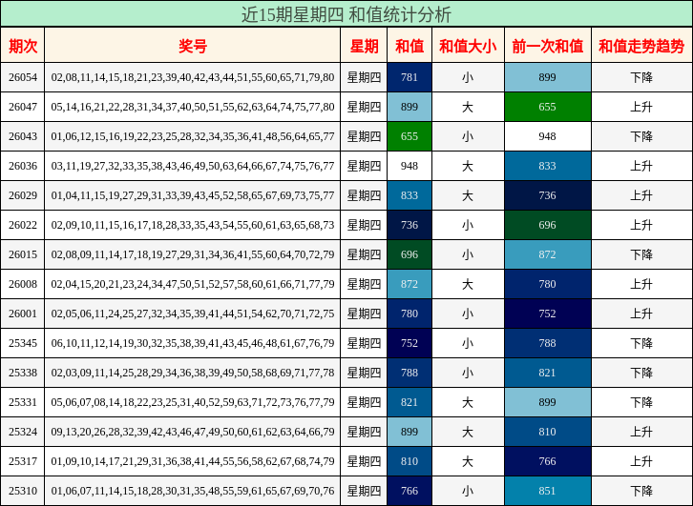This screenshot has height=506, width=693.
Task: Select 和值 cell 766 in row 25310
Action: click(x=409, y=491)
